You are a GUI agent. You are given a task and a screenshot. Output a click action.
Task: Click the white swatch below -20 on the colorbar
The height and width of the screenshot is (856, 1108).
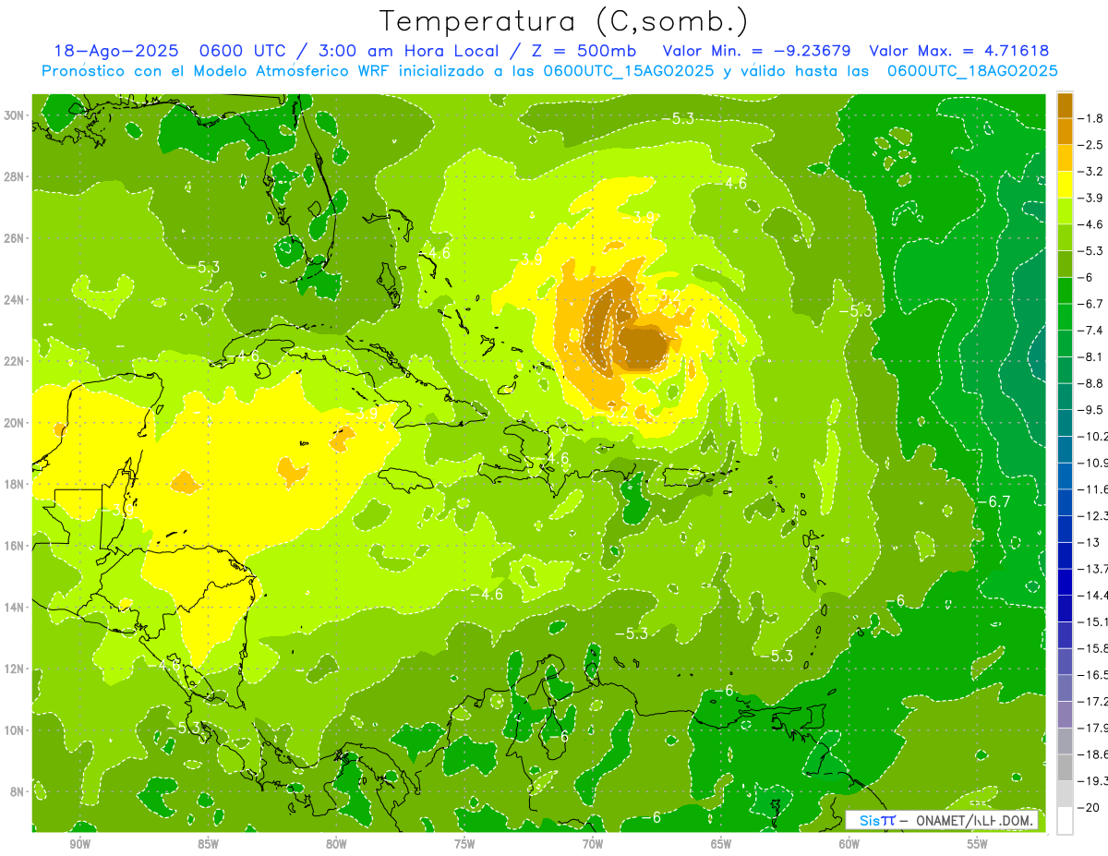1065,821
